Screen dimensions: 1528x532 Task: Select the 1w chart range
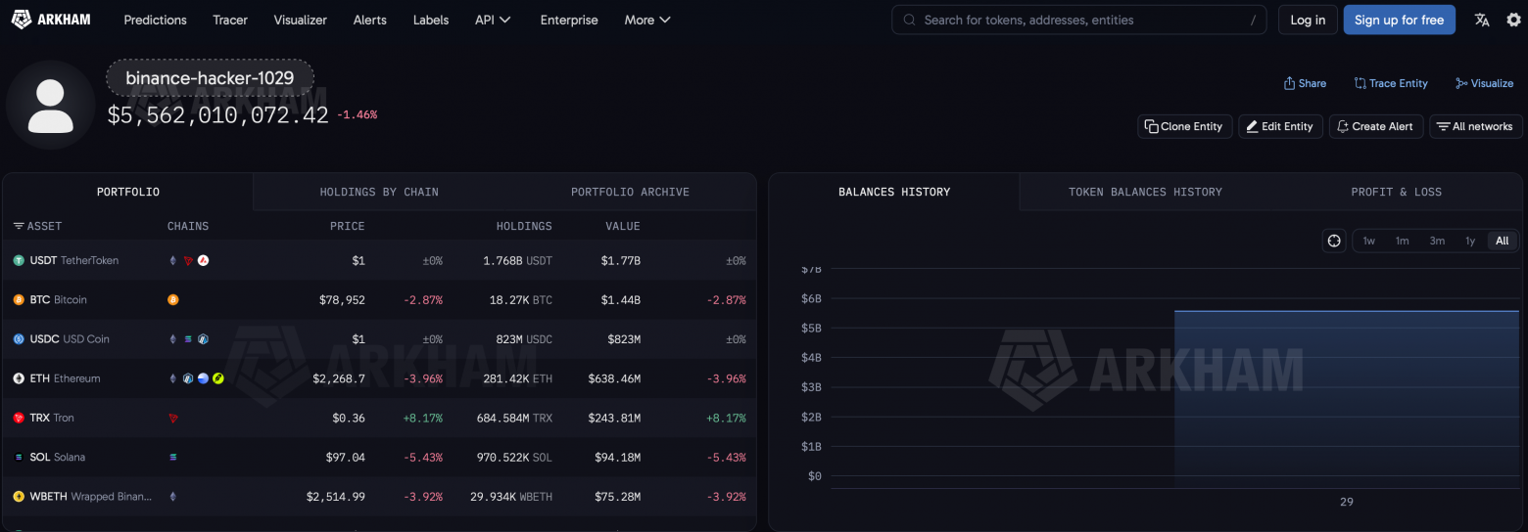click(1368, 241)
